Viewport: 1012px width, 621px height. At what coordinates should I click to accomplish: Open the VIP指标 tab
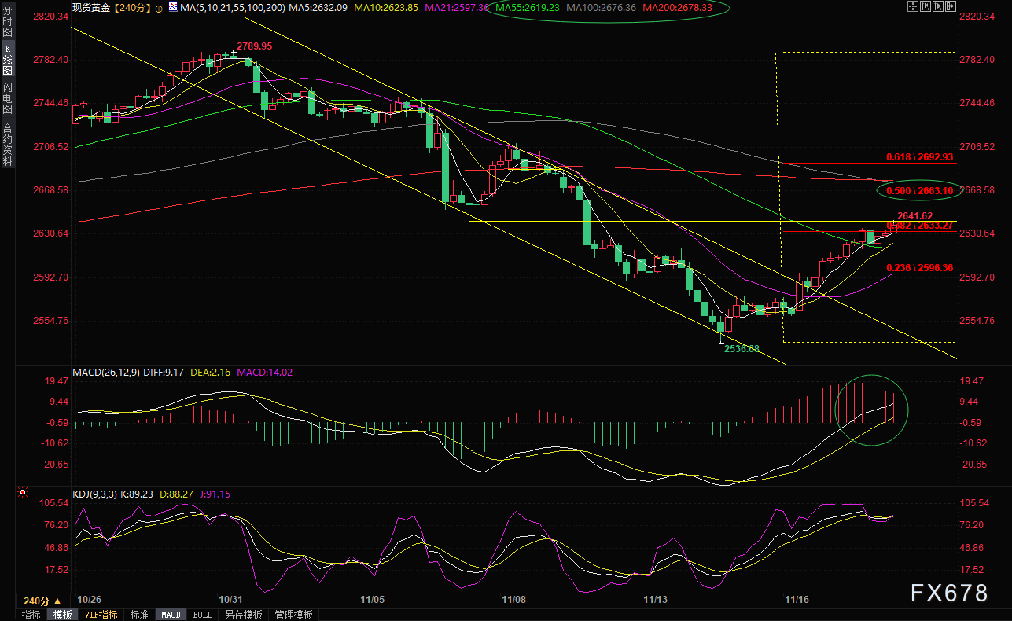point(101,615)
